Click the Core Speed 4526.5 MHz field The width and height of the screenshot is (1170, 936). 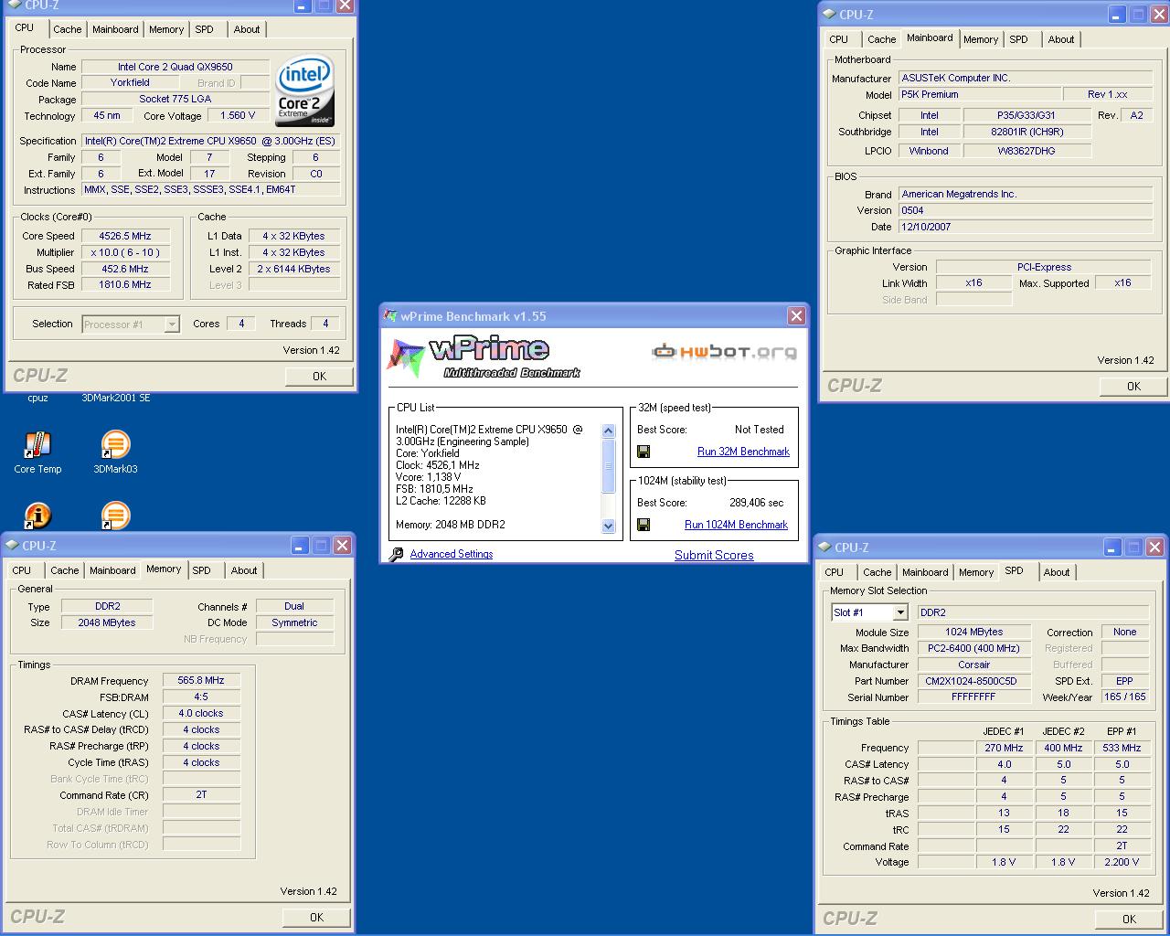(x=125, y=236)
